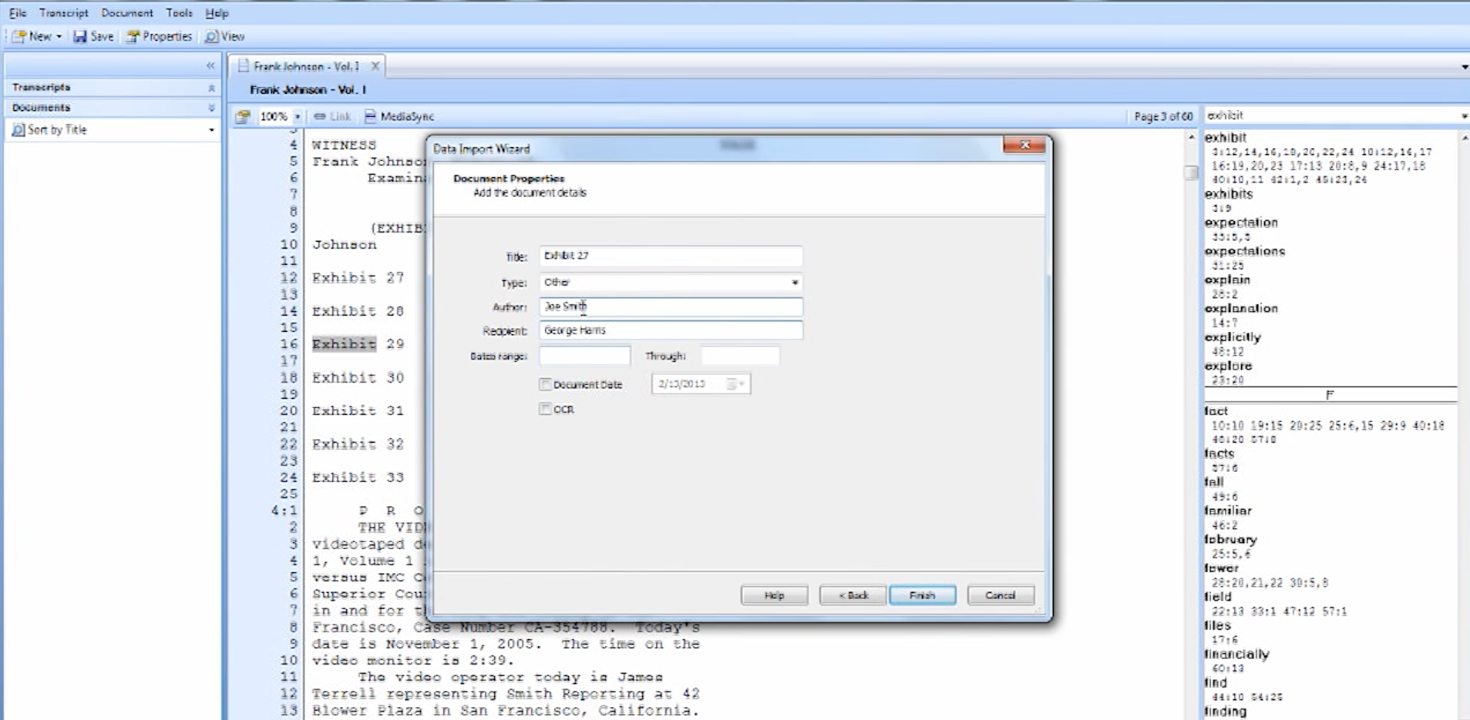1470x720 pixels.
Task: Open the Type dropdown showing Other
Action: tap(794, 283)
